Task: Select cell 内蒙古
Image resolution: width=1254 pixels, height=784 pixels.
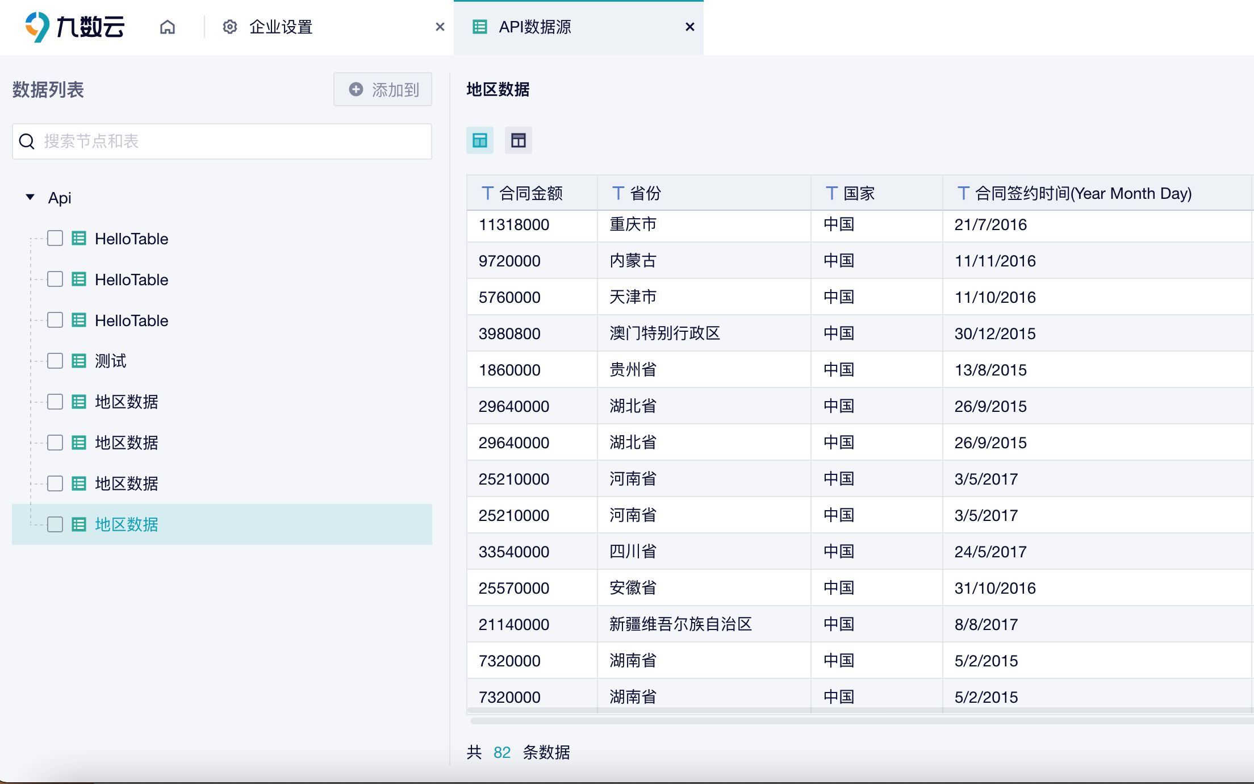Action: [x=704, y=261]
